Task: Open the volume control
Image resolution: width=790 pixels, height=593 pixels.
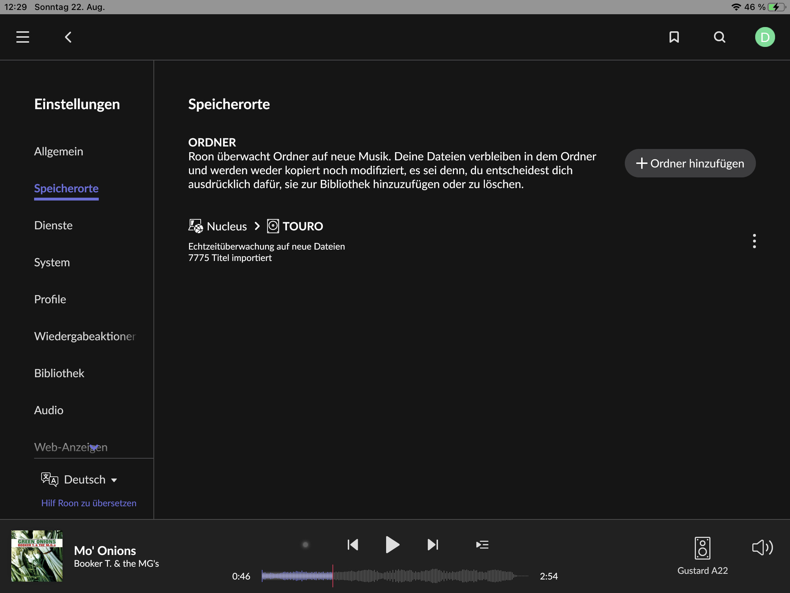Action: click(x=763, y=547)
